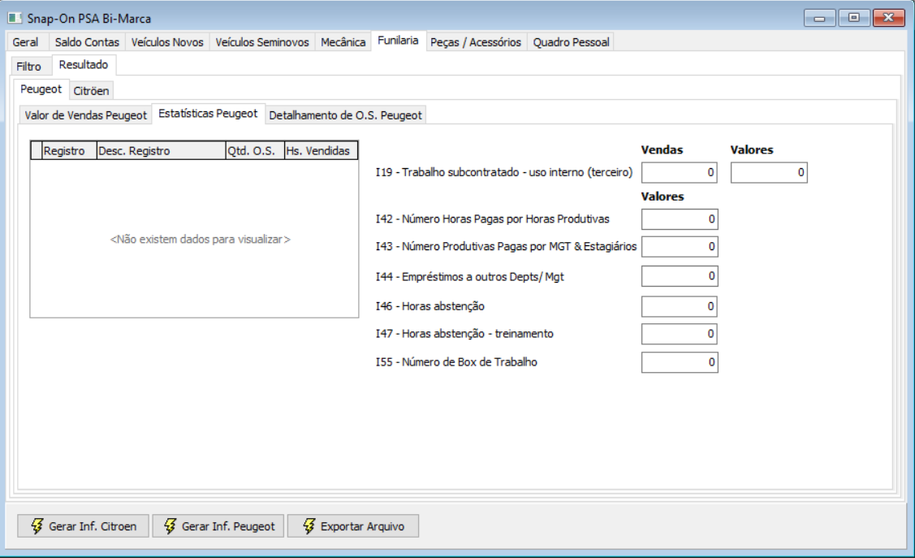Minimize the Snap-On PSA window
915x558 pixels.
pos(819,18)
